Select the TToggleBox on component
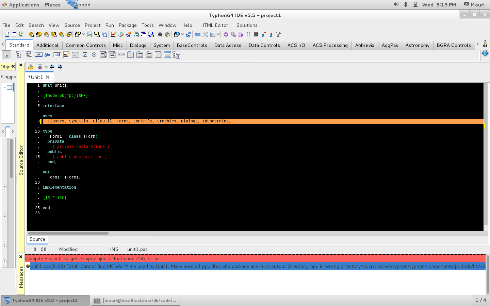 [x=76, y=55]
